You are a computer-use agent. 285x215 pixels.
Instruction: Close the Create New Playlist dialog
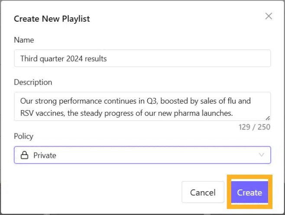[x=269, y=16]
